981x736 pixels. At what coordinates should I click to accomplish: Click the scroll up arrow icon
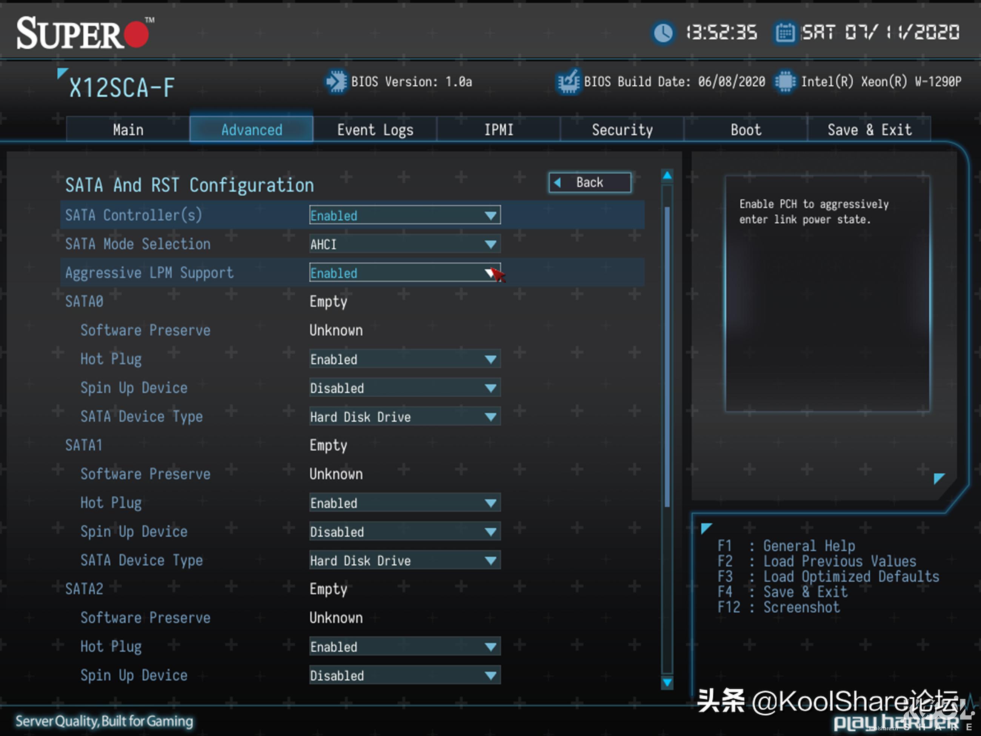tap(667, 176)
